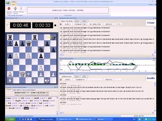Click the Strelka engine lamp indicator

click(x=61, y=79)
